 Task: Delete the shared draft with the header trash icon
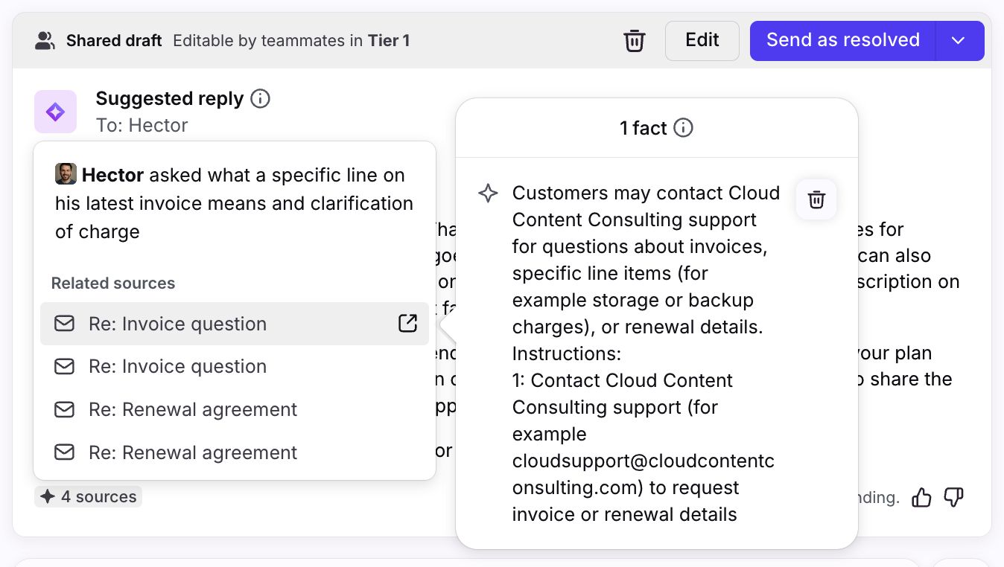click(634, 41)
